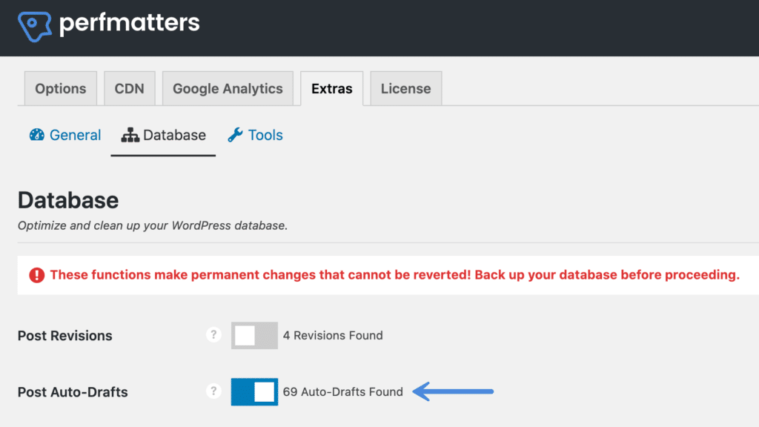Switch to the CDN tab
This screenshot has height=427, width=759.
[129, 89]
